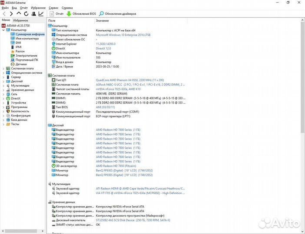This screenshot has width=305, height=234.
Task: Select the DIMM1 memory row
Action: (x=118, y=98)
